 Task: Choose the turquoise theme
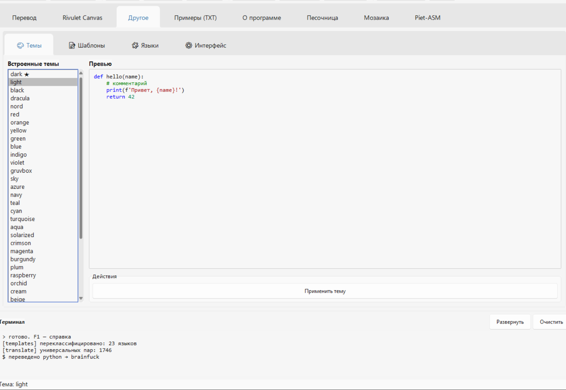(x=43, y=219)
